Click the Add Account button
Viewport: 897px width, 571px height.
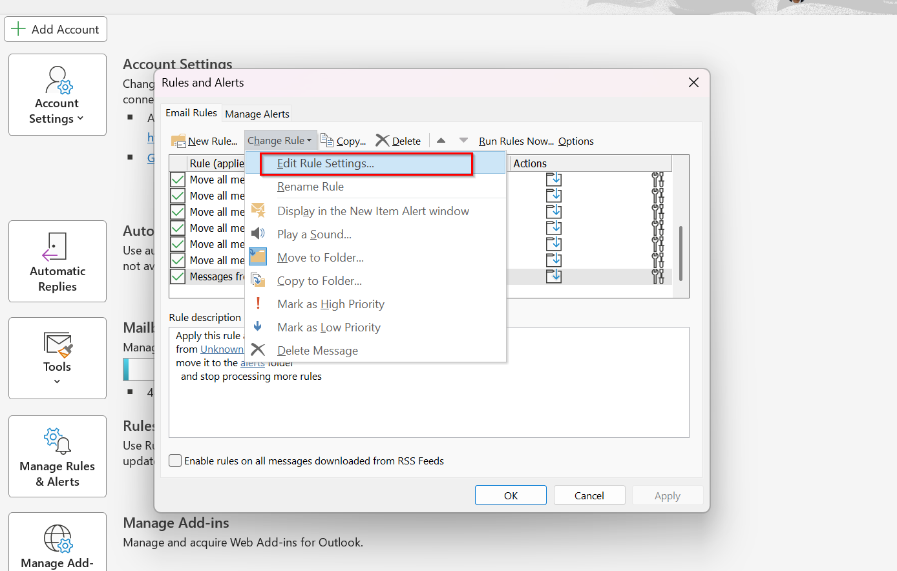(x=56, y=29)
